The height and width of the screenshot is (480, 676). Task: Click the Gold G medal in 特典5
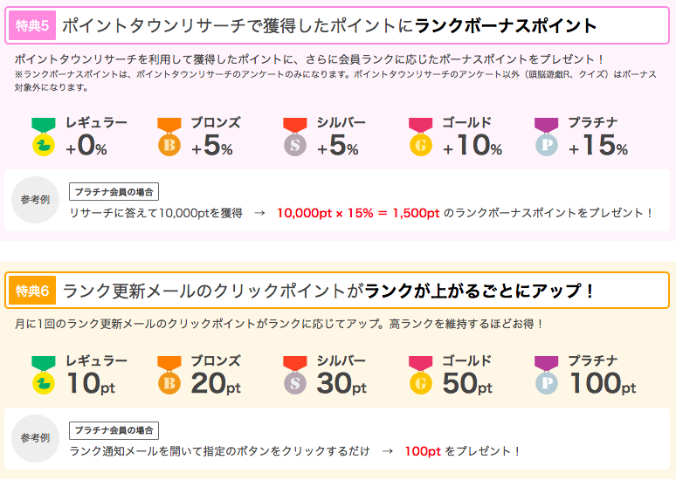[420, 137]
